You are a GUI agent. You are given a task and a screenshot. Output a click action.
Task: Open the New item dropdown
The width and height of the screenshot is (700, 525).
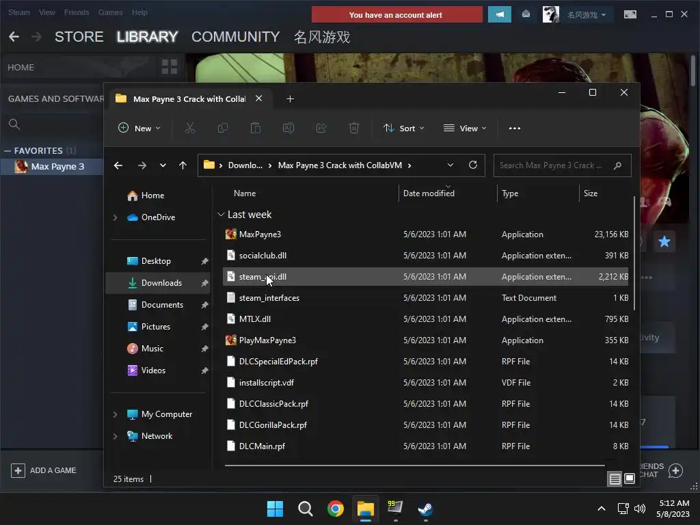[x=139, y=128]
